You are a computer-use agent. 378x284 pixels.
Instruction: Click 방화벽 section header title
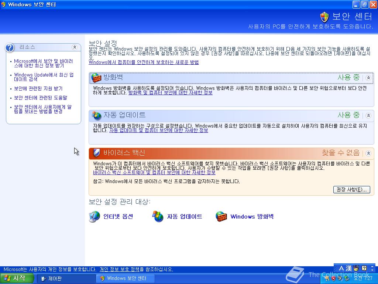[113, 77]
